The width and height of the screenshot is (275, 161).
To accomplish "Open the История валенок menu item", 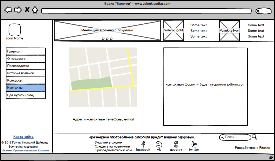I will pos(26,73).
